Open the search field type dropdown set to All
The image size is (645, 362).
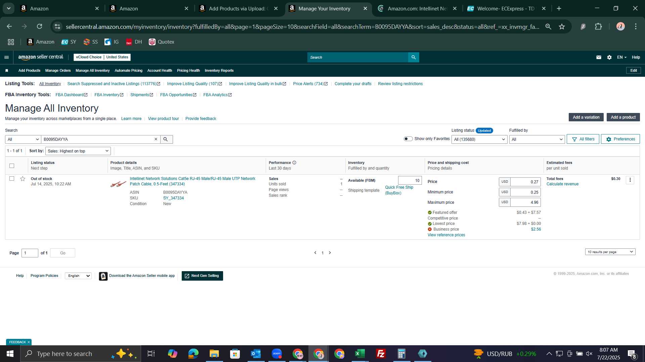pyautogui.click(x=23, y=139)
